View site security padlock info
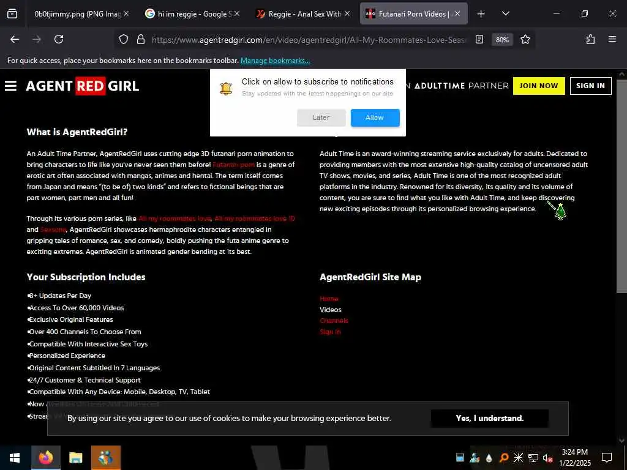 click(141, 40)
